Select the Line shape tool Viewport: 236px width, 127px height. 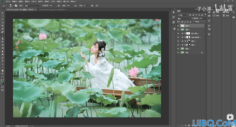pyautogui.click(x=2, y=67)
